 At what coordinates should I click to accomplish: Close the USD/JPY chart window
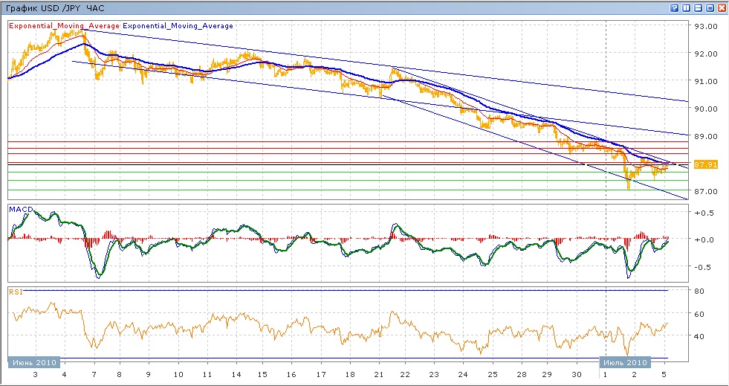(x=721, y=8)
